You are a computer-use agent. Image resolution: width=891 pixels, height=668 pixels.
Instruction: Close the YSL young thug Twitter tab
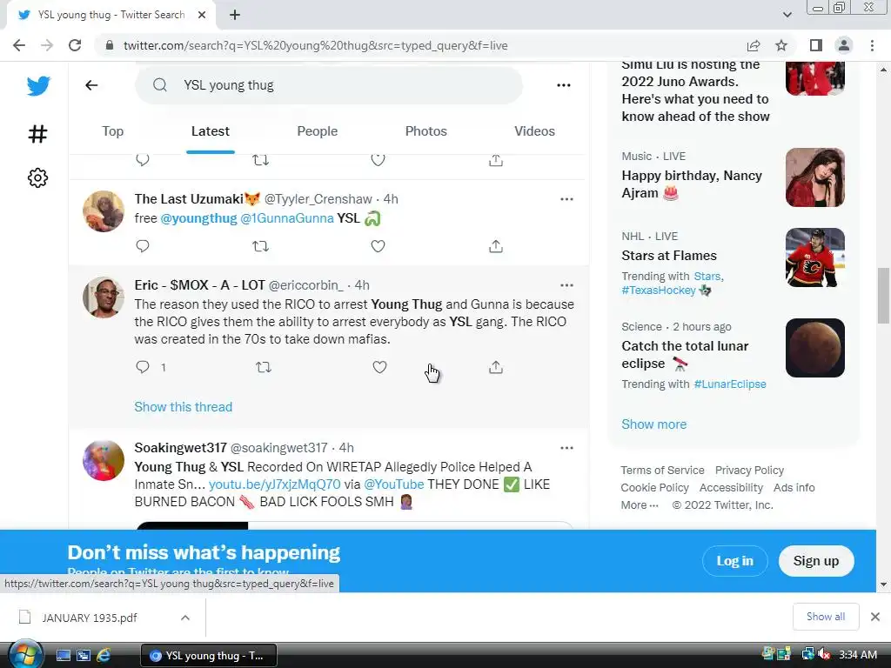(202, 15)
